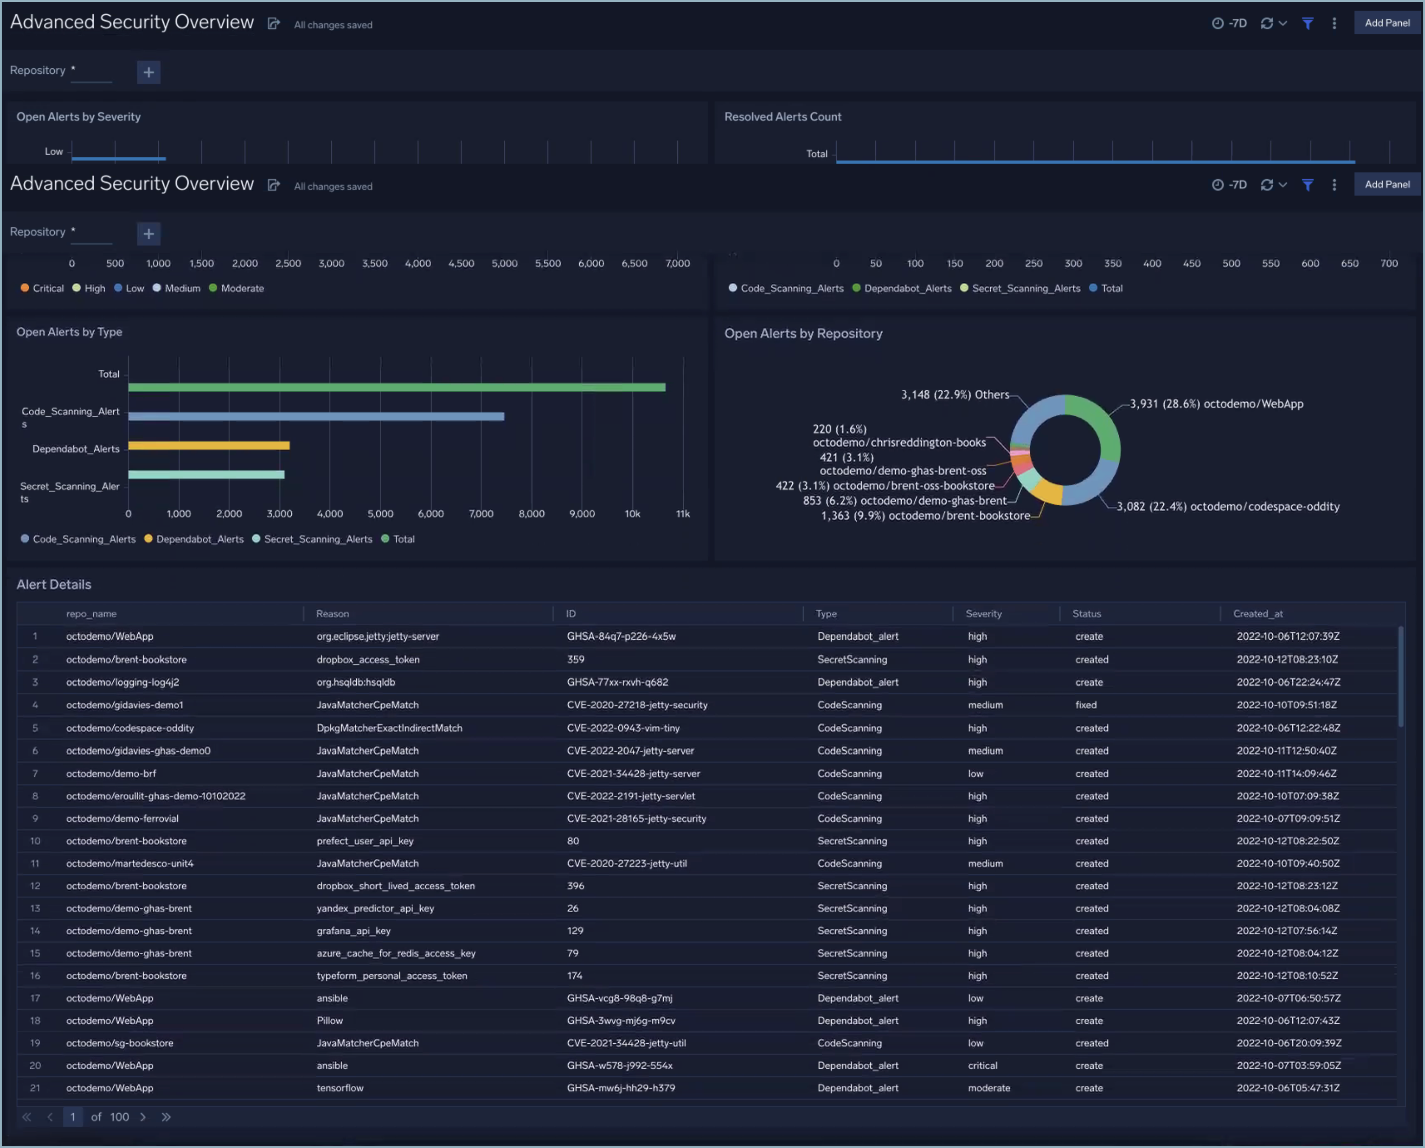1425x1148 pixels.
Task: Refresh the dashboard using the upper header refresh icon
Action: click(1266, 23)
